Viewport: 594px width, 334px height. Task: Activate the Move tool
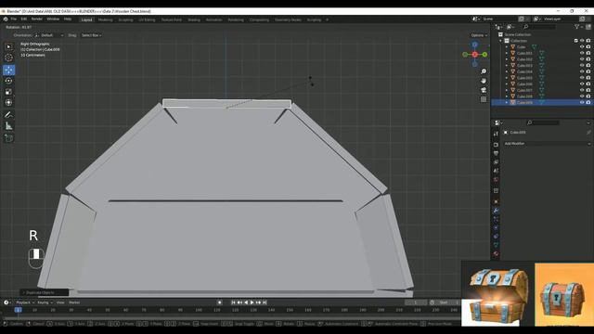[x=8, y=70]
